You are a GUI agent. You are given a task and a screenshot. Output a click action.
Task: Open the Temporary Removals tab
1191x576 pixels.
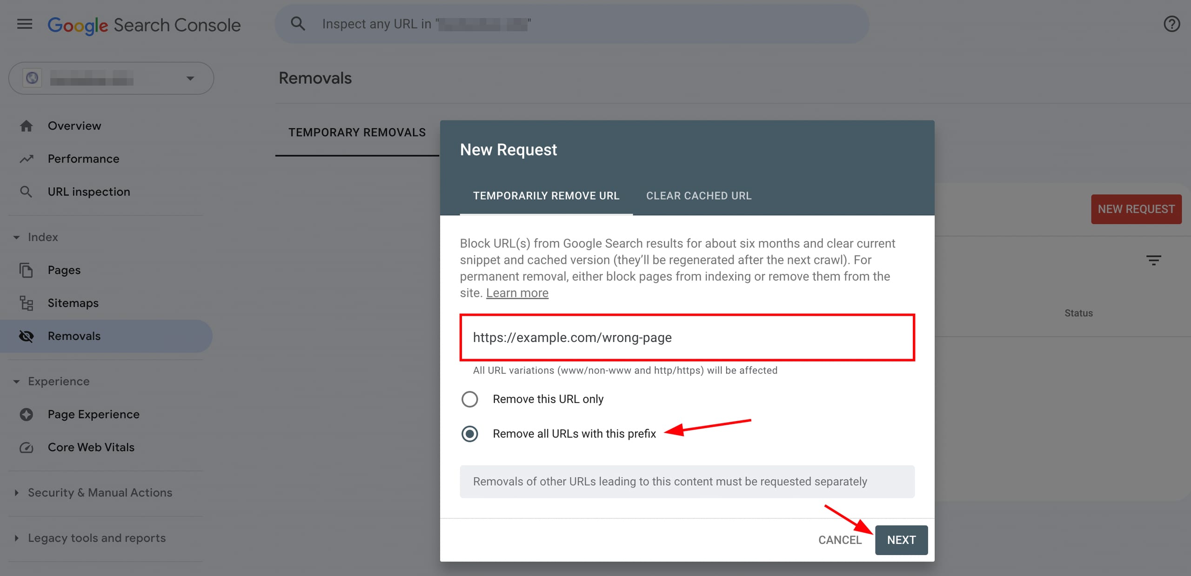coord(357,132)
